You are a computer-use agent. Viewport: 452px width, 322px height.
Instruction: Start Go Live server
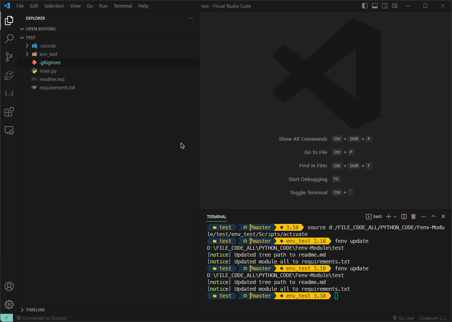click(403, 318)
